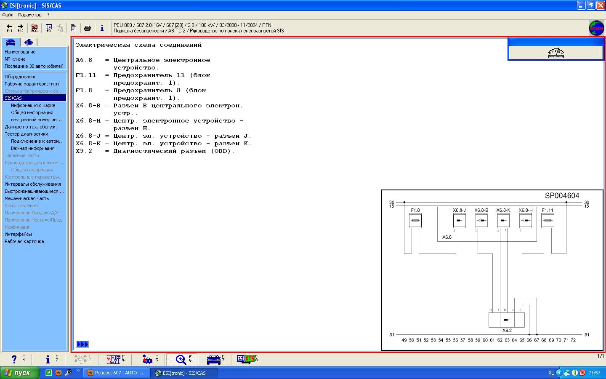This screenshot has height=379, width=606.
Task: Switch to Peugeot 607 - AUTO taskbar window
Action: (117, 373)
